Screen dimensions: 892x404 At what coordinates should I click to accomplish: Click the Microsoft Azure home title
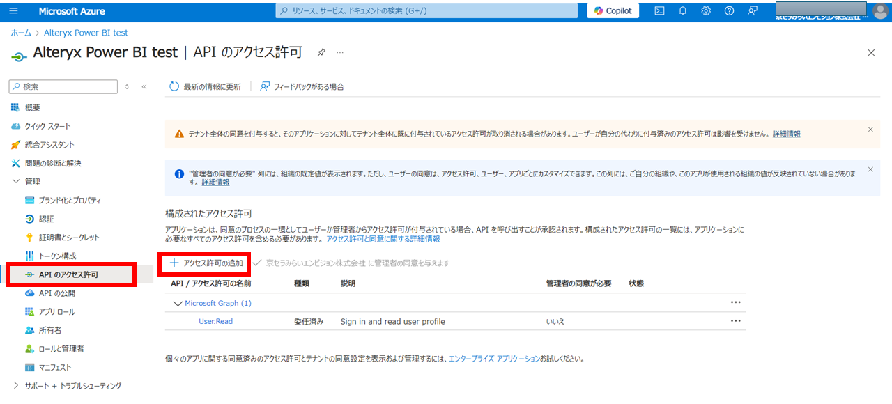(x=73, y=11)
